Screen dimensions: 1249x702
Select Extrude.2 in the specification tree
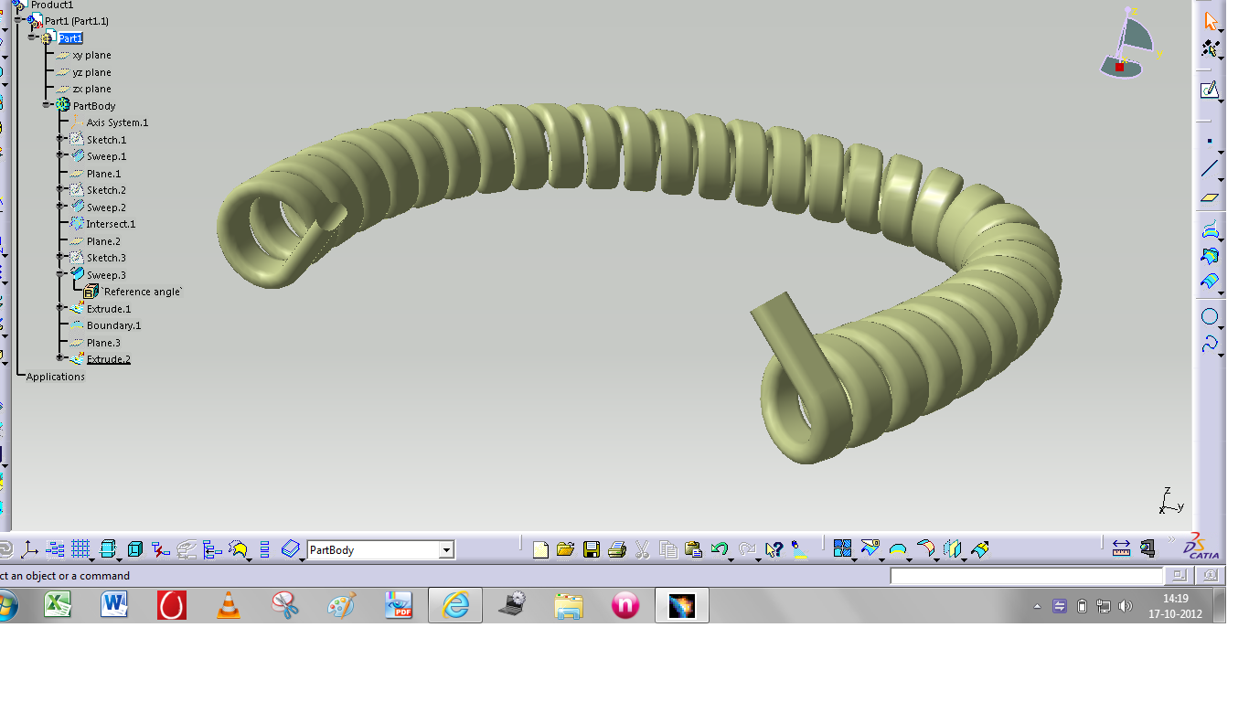click(x=110, y=359)
